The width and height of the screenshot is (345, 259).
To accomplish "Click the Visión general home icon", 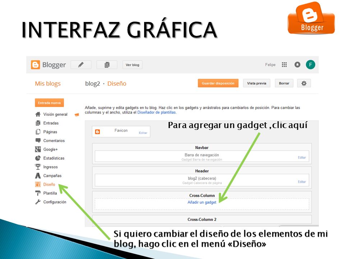I will tap(38, 114).
